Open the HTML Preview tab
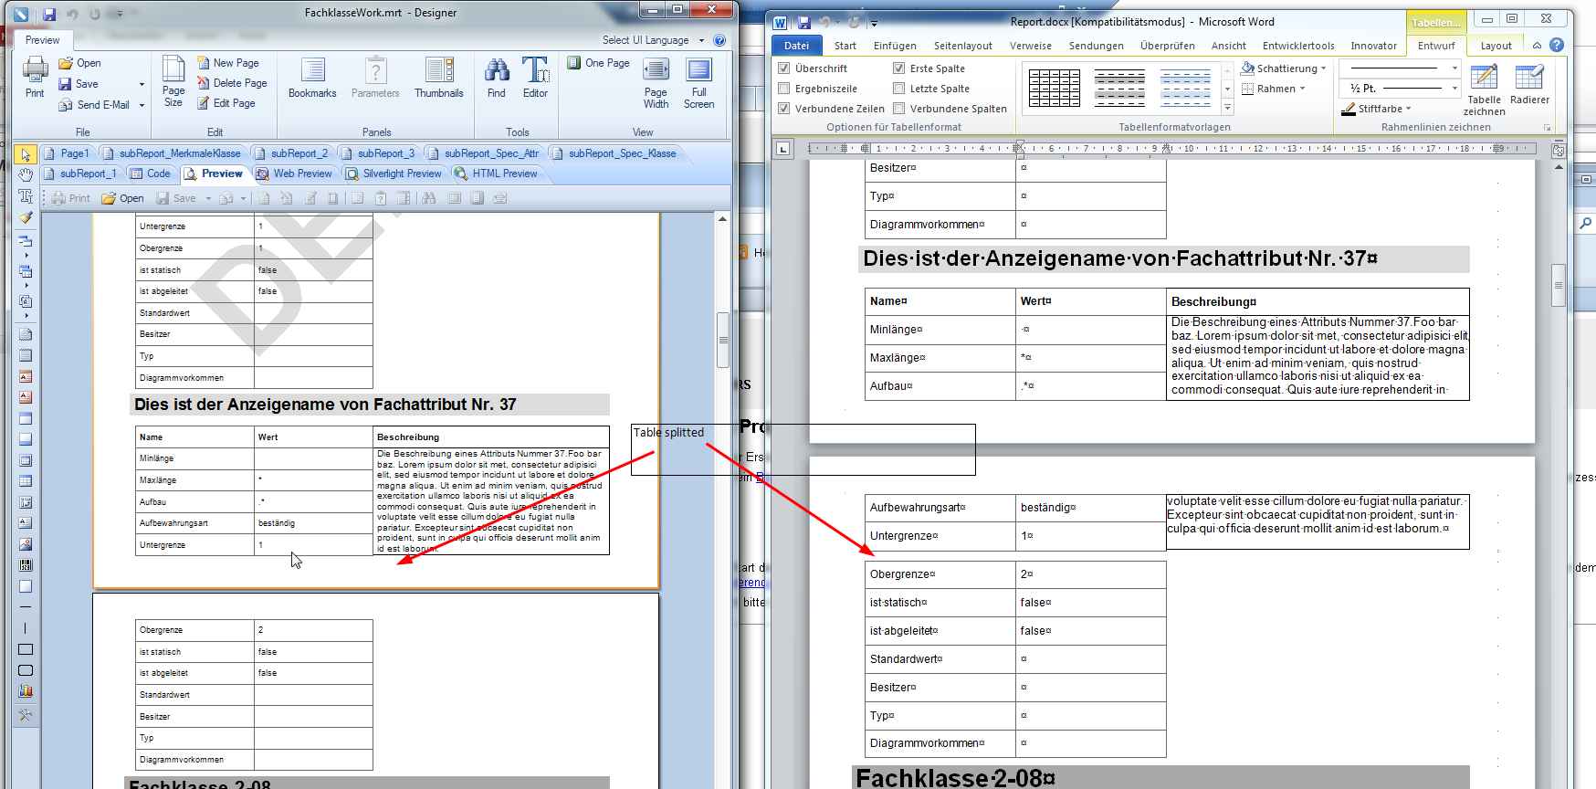Screen dimensions: 1596x789 coord(496,174)
